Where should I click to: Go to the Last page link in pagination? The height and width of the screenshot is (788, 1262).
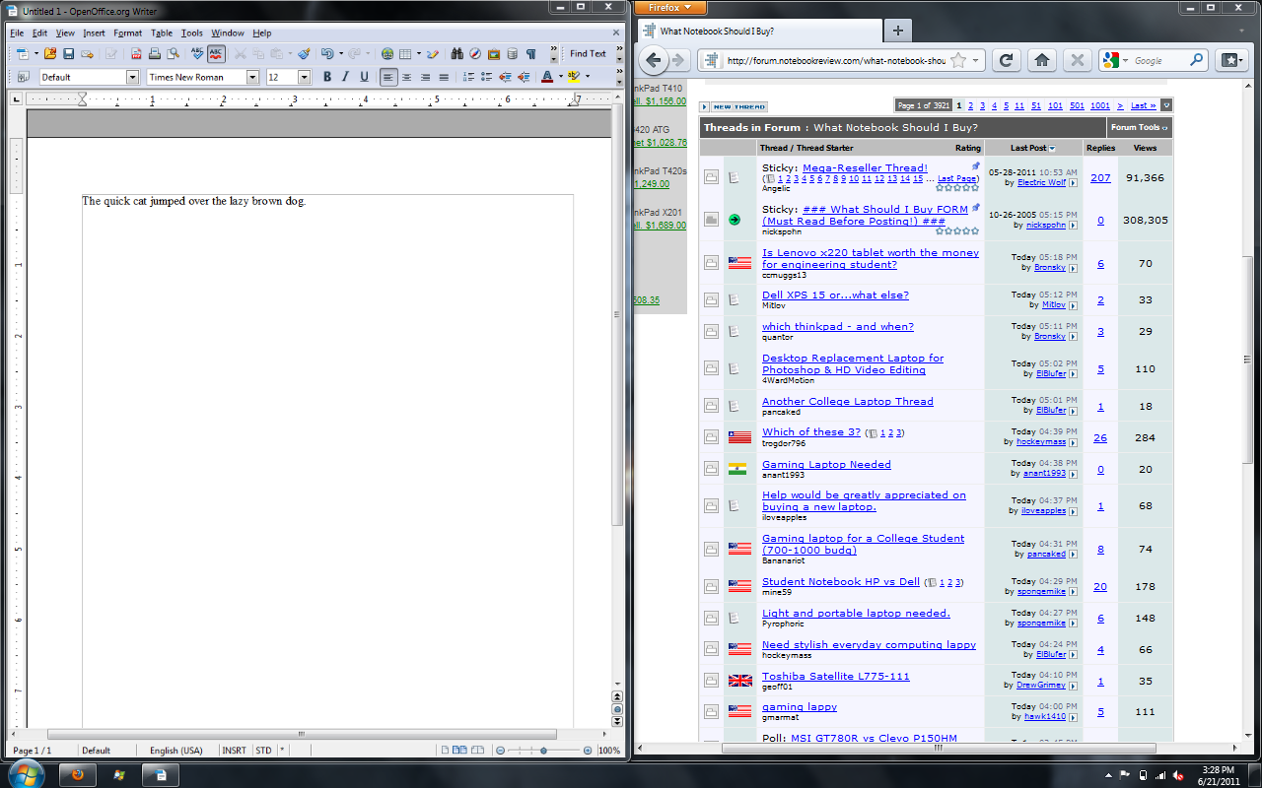[1143, 105]
